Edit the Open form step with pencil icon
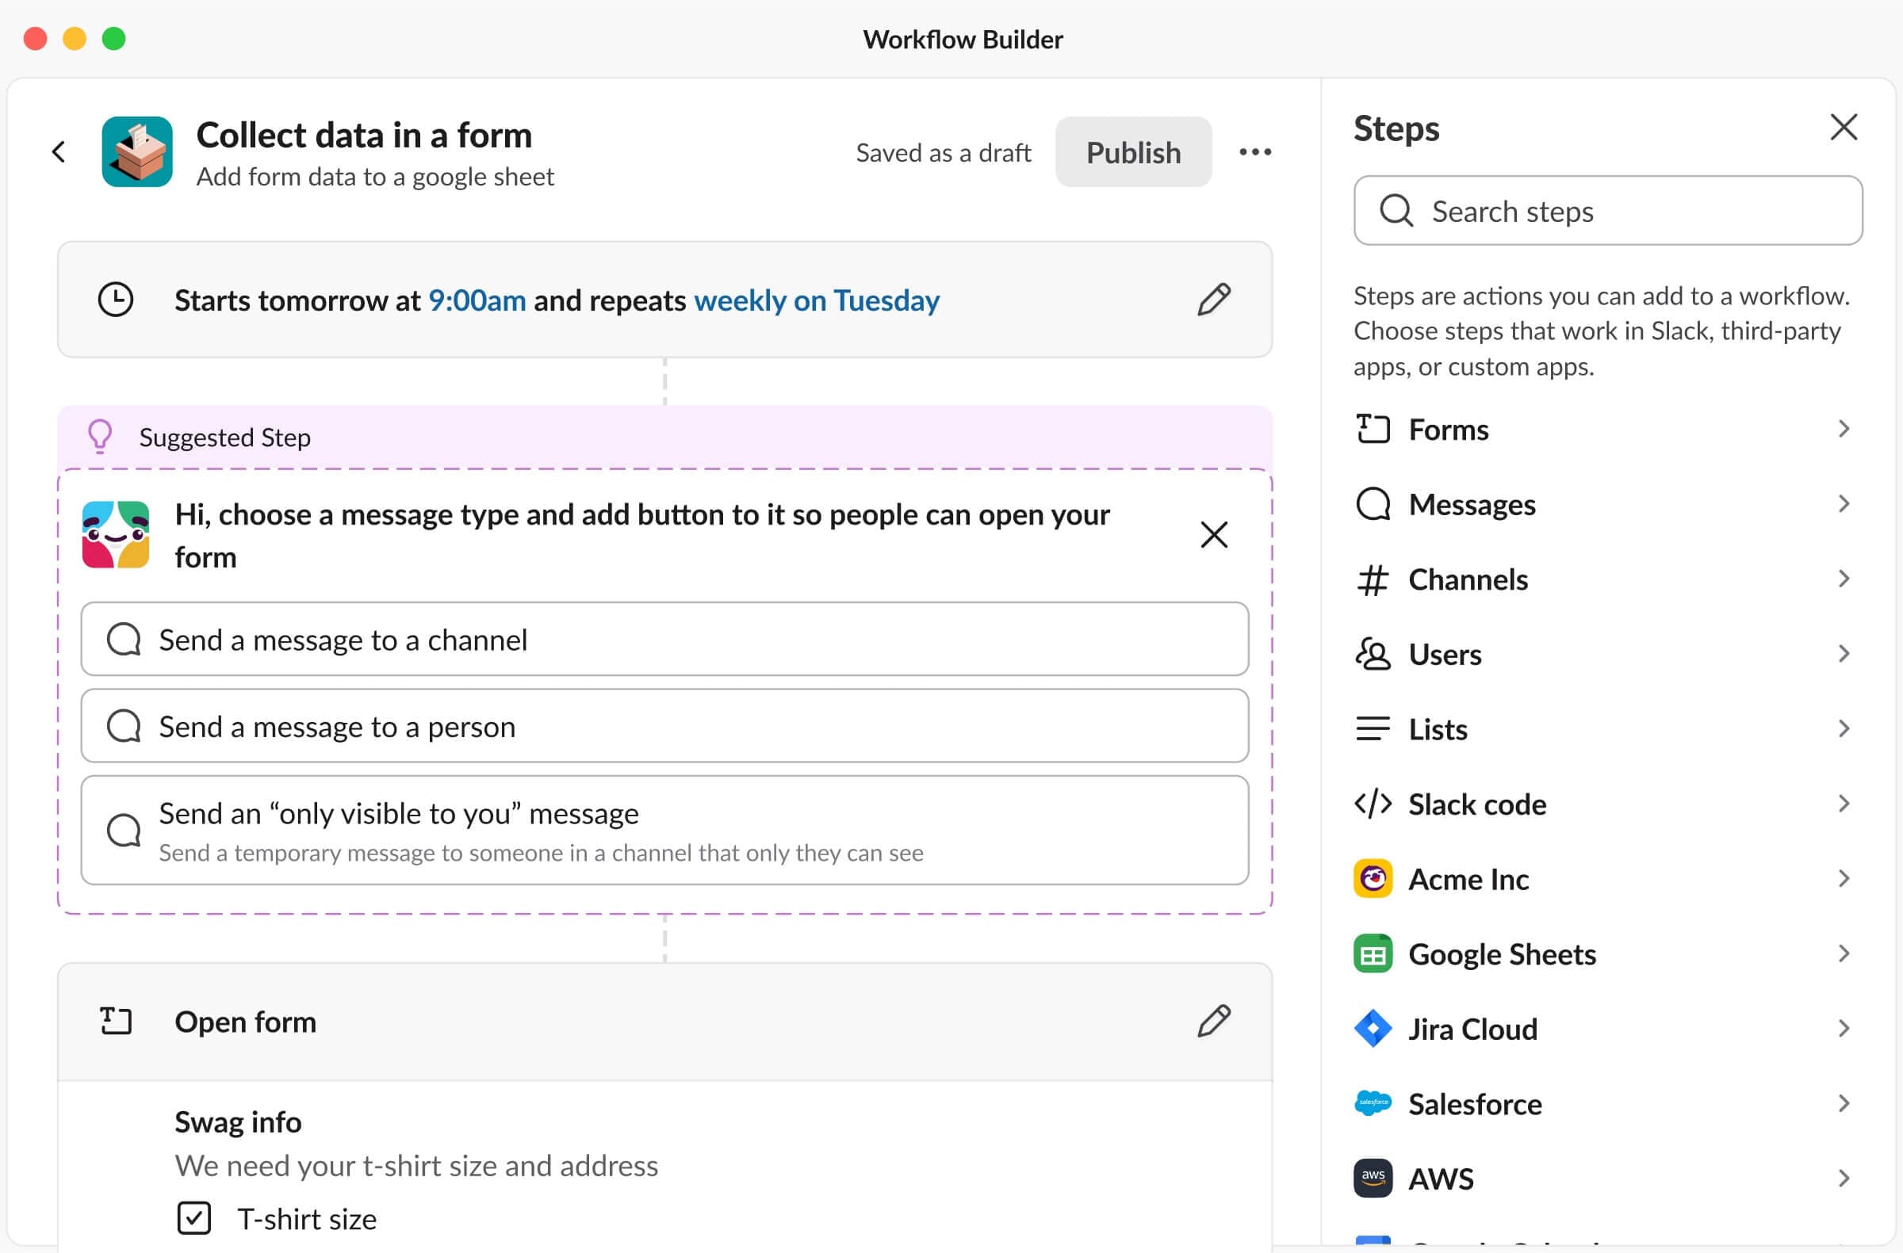 [1214, 1022]
